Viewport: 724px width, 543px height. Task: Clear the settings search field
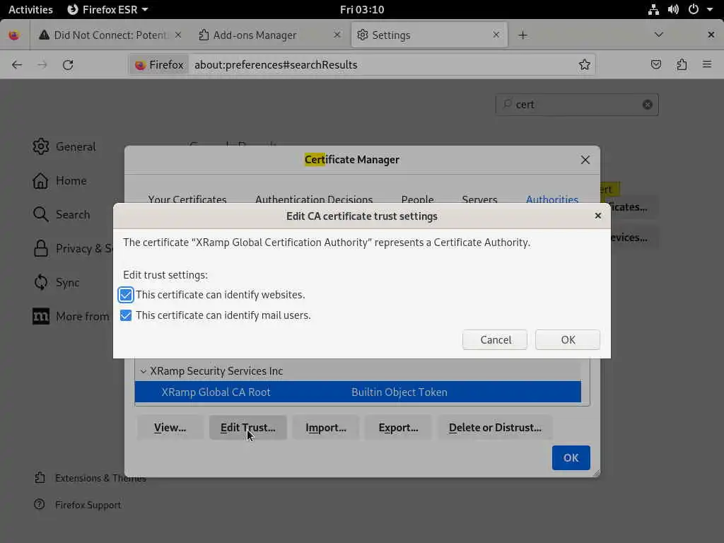648,105
